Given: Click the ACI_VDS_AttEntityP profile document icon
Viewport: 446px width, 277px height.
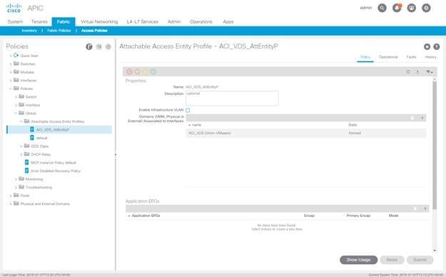Looking at the screenshot, I should [32, 129].
